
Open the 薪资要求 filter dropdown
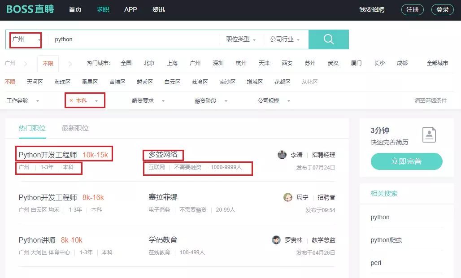148,101
